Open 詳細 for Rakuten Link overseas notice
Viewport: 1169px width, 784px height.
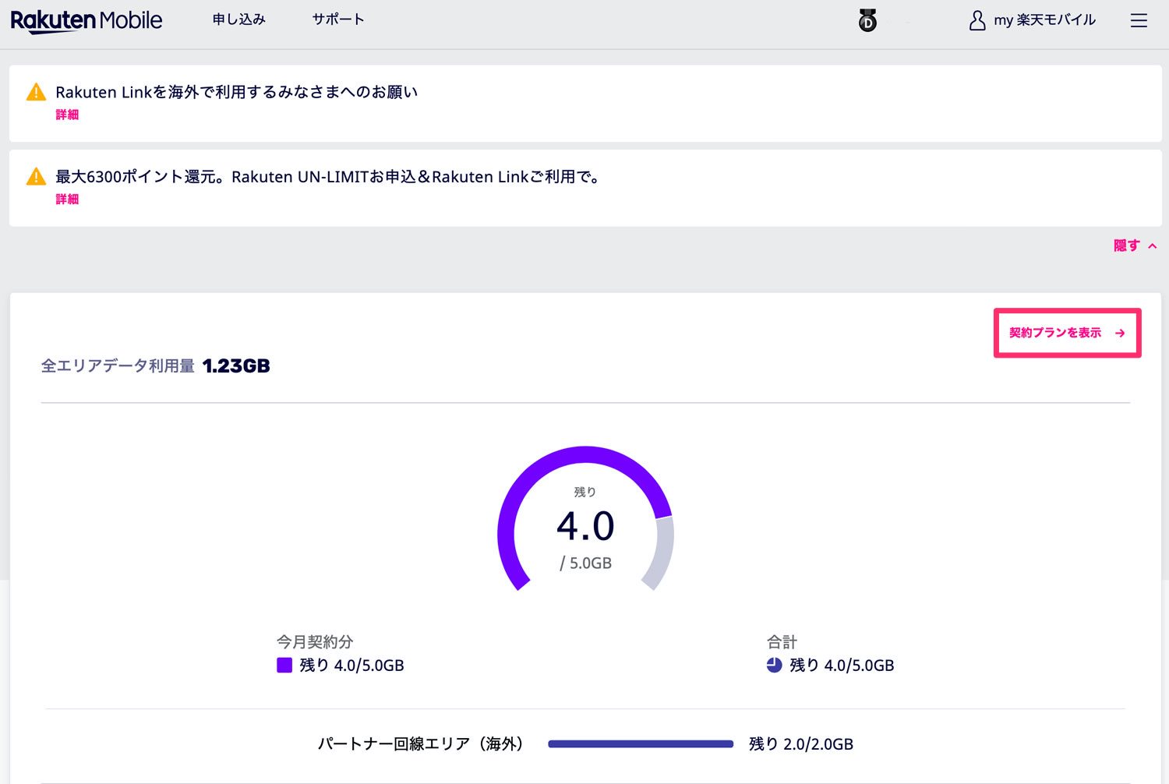pyautogui.click(x=67, y=115)
